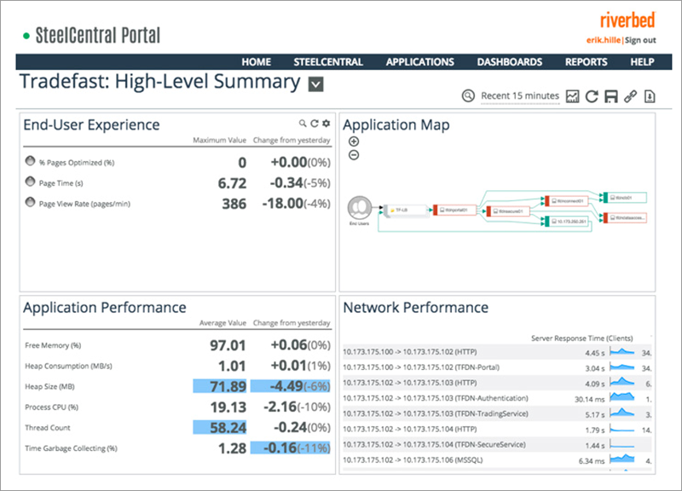This screenshot has height=491, width=682.
Task: Select the tfdnsecure01 server node
Action: pos(508,211)
